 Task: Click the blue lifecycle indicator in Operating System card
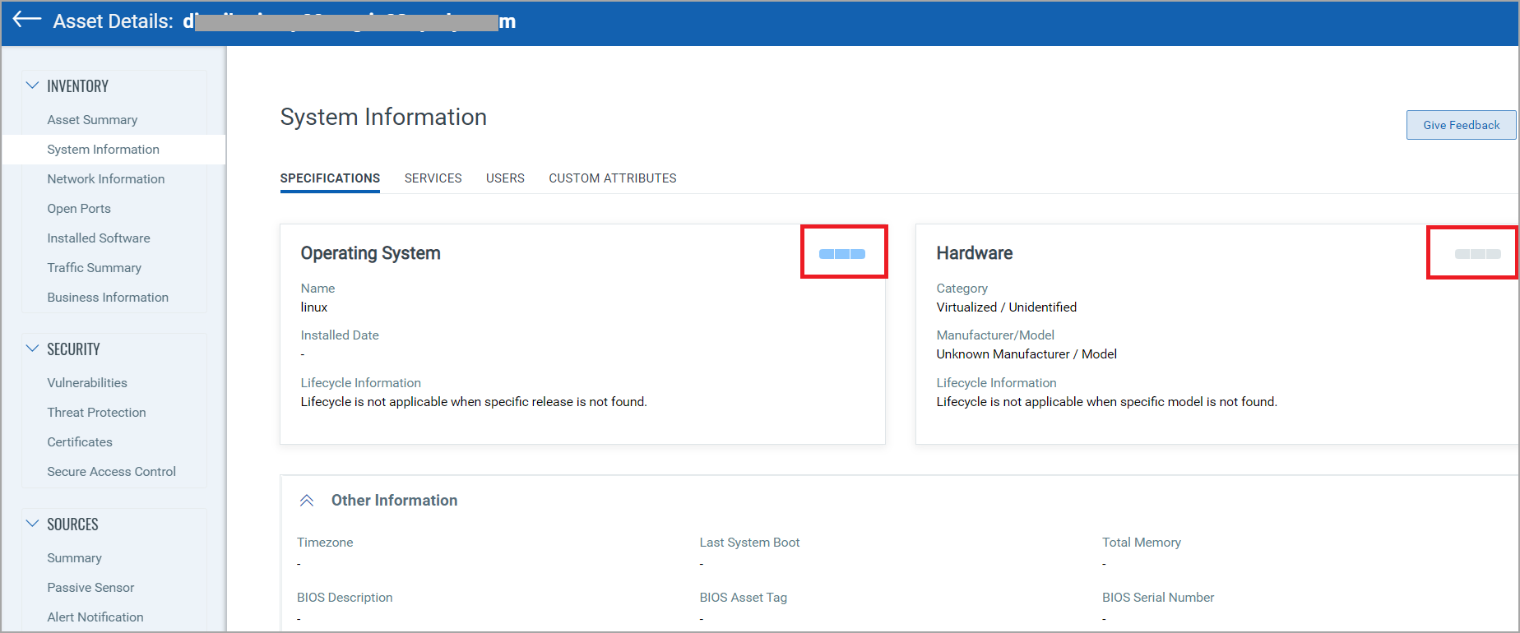[842, 254]
